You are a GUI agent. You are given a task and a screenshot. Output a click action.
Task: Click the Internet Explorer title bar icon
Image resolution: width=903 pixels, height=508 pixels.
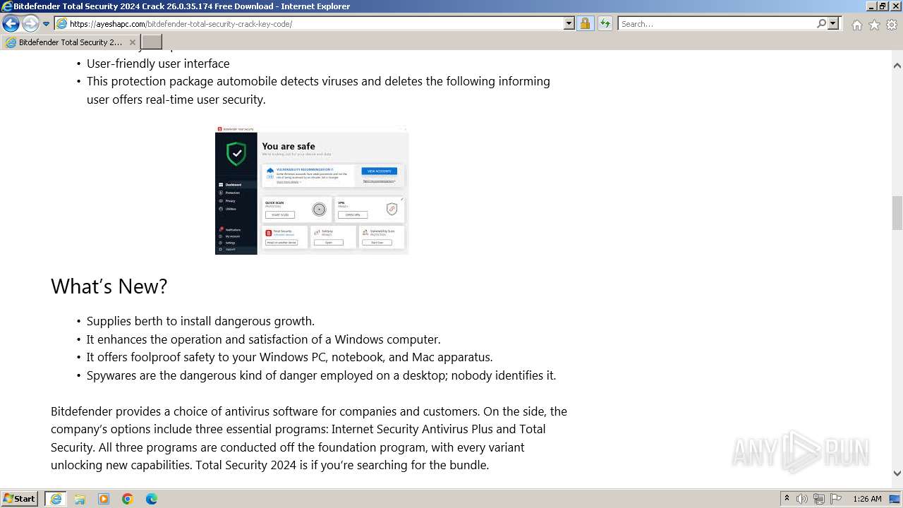7,6
